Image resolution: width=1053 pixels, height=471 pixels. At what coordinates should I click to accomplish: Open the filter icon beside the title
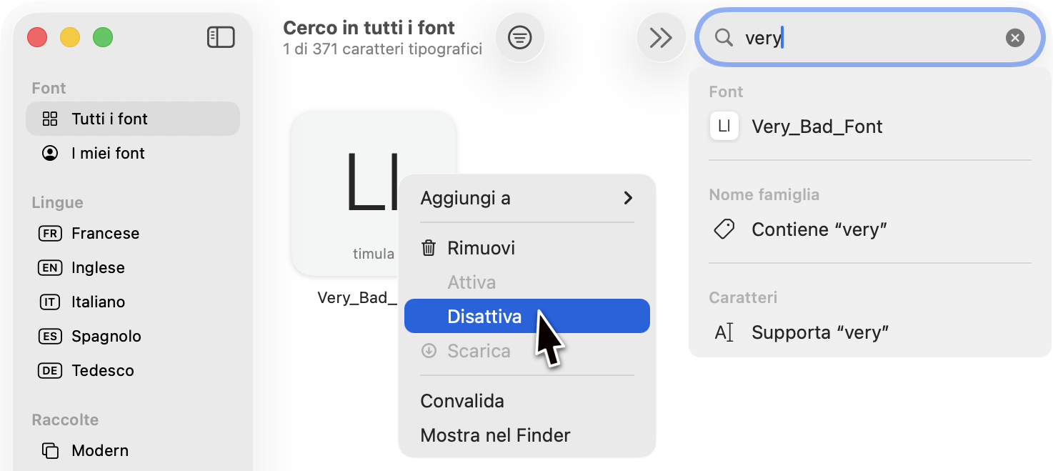tap(519, 37)
